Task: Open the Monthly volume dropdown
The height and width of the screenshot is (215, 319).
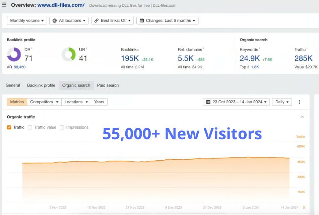Action: point(26,20)
